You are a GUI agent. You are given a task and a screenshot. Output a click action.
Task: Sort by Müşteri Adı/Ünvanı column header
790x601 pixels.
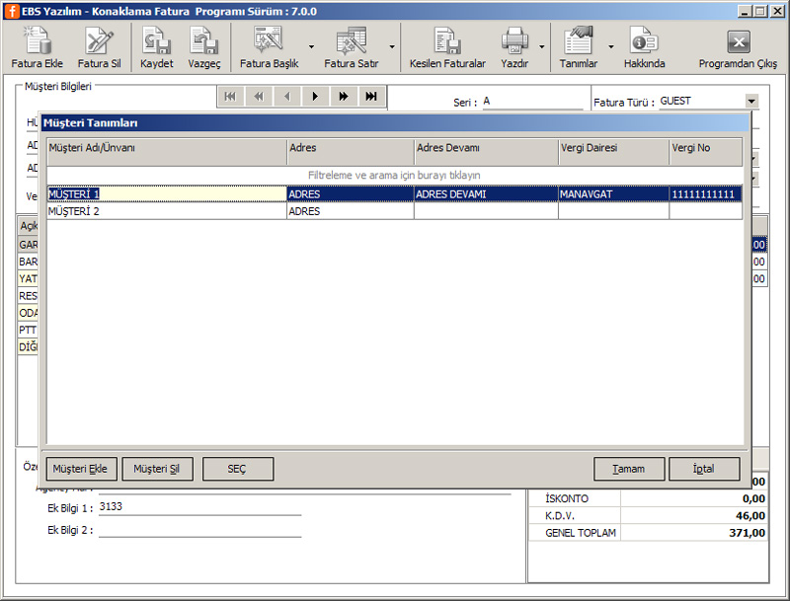[167, 152]
